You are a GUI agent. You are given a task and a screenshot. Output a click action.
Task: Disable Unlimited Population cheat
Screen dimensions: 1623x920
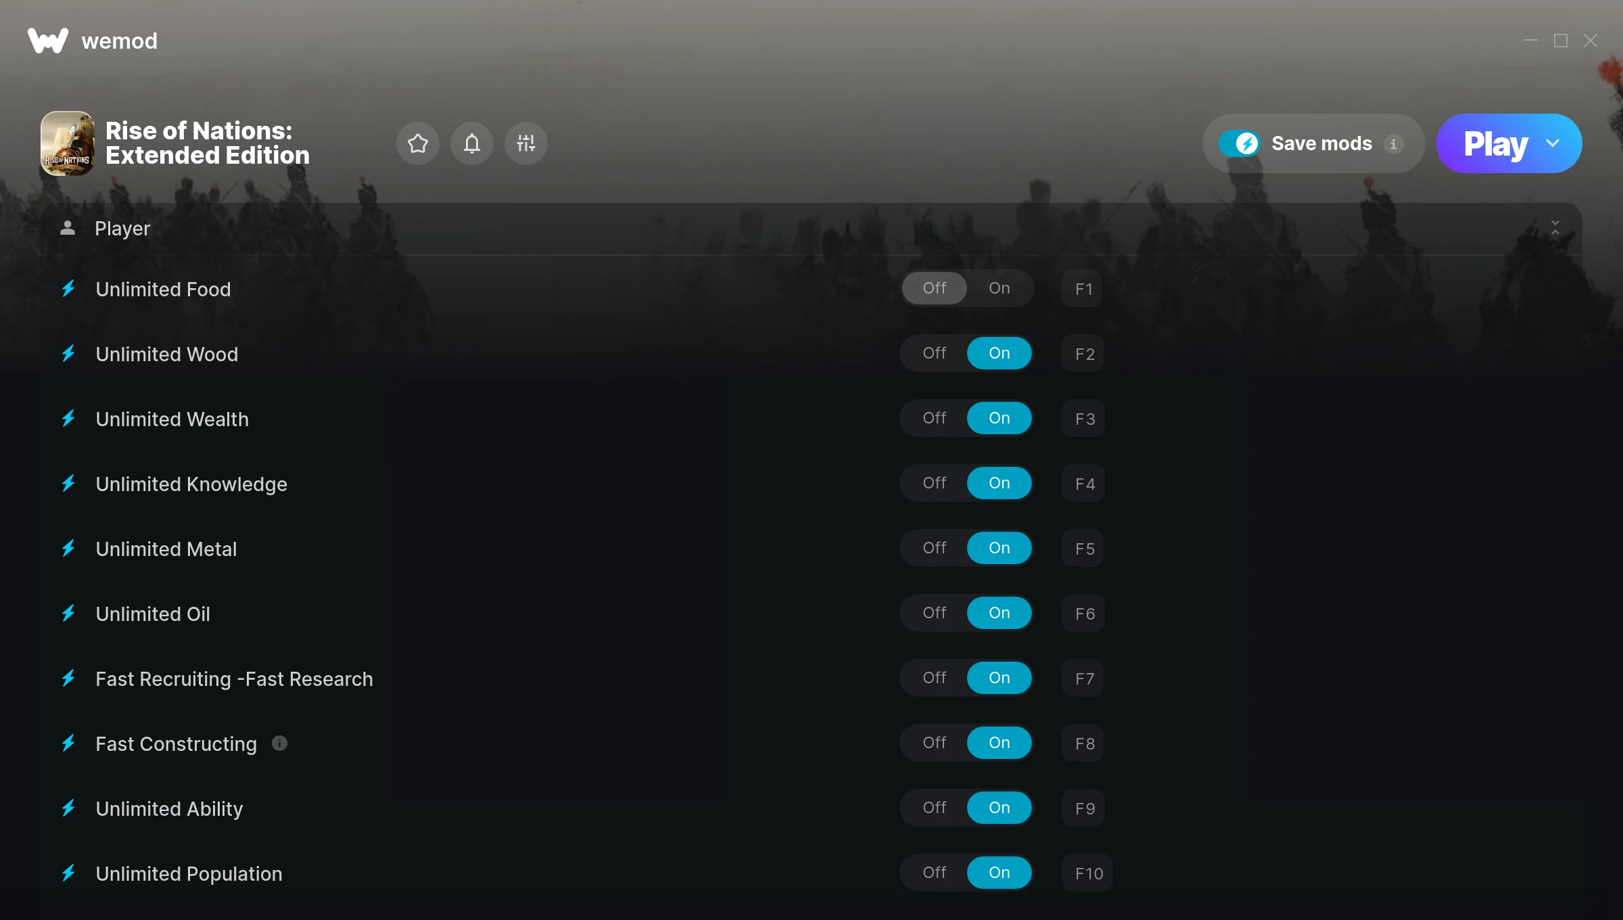point(935,873)
